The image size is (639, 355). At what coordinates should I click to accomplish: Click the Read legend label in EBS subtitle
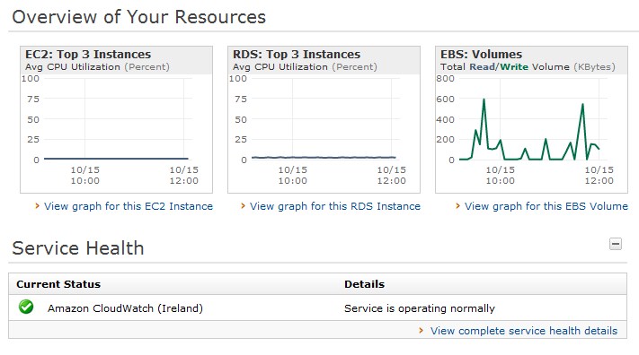(482, 67)
